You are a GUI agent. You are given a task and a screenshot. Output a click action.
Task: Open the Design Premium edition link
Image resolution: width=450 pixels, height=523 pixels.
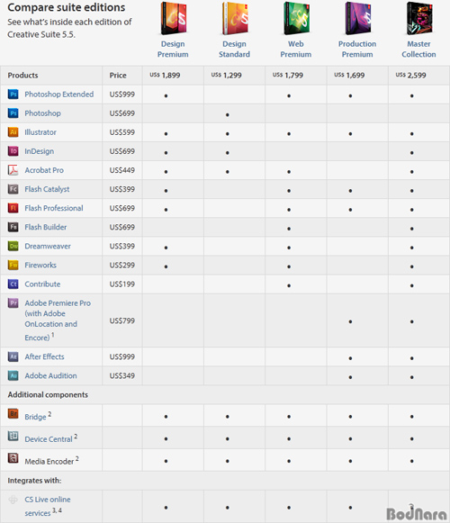tap(173, 49)
